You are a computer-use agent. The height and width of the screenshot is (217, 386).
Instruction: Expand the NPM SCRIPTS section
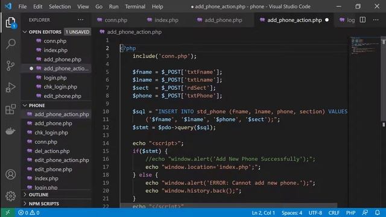coord(25,204)
